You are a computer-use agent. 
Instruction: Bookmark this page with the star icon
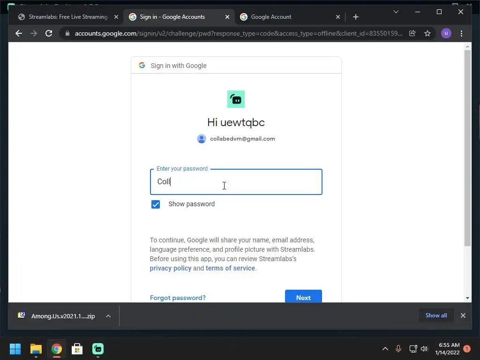[x=427, y=33]
